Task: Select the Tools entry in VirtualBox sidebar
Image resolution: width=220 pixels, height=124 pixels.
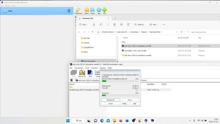Action: pos(37,11)
